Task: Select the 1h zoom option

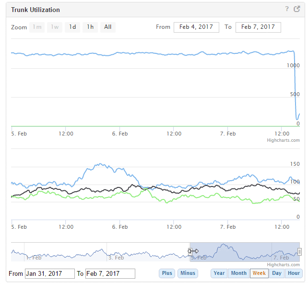Action: [90, 27]
